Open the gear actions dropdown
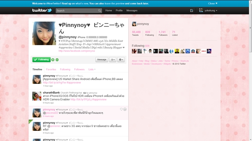Image resolution: width=252 pixels, height=141 pixels. coord(121,60)
